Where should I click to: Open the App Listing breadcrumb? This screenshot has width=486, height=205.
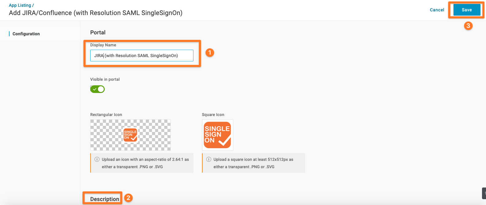pyautogui.click(x=20, y=5)
